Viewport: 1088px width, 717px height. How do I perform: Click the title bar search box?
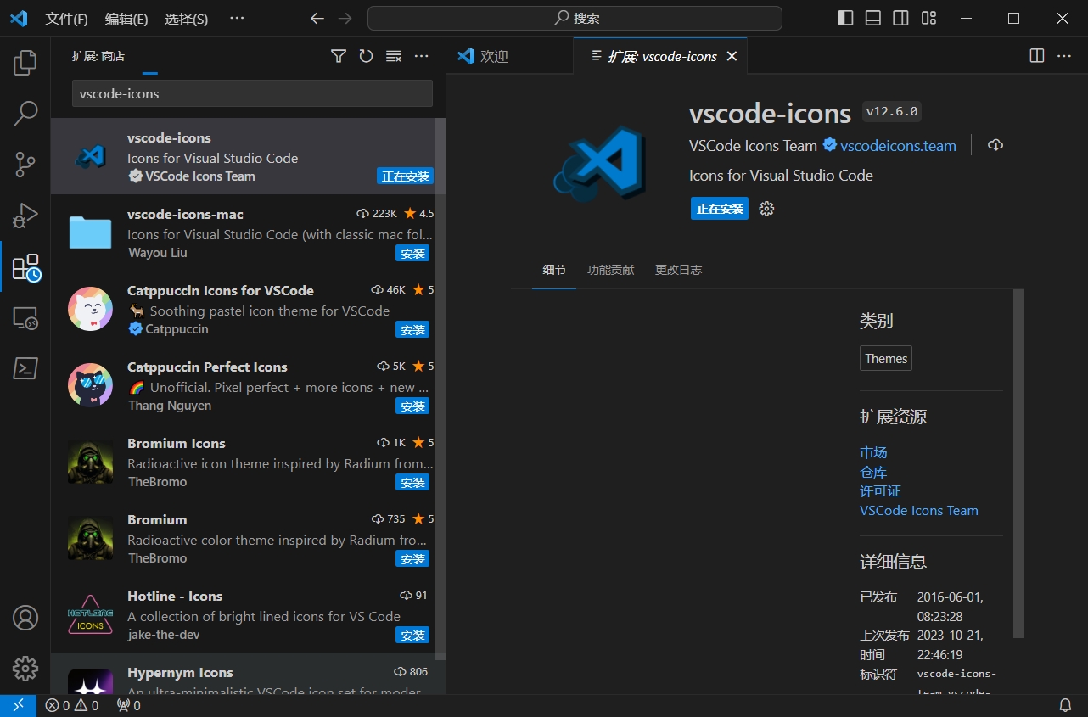[575, 18]
